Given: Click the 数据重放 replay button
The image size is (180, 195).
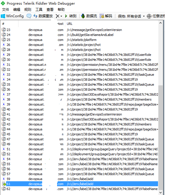Looking at the screenshot, I should pyautogui.click(x=43, y=16).
